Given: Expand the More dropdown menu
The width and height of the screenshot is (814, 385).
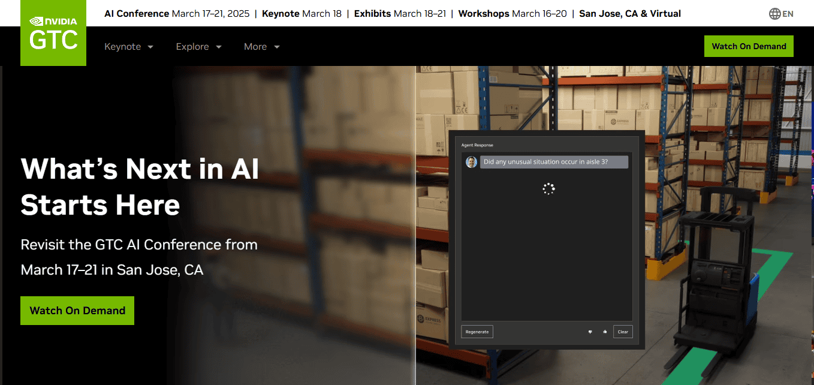Looking at the screenshot, I should [x=262, y=47].
